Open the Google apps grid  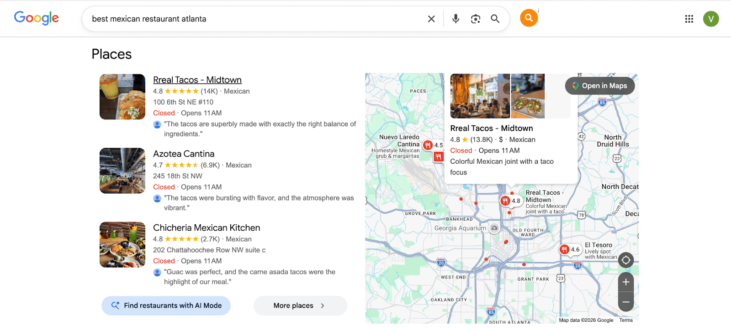point(689,19)
